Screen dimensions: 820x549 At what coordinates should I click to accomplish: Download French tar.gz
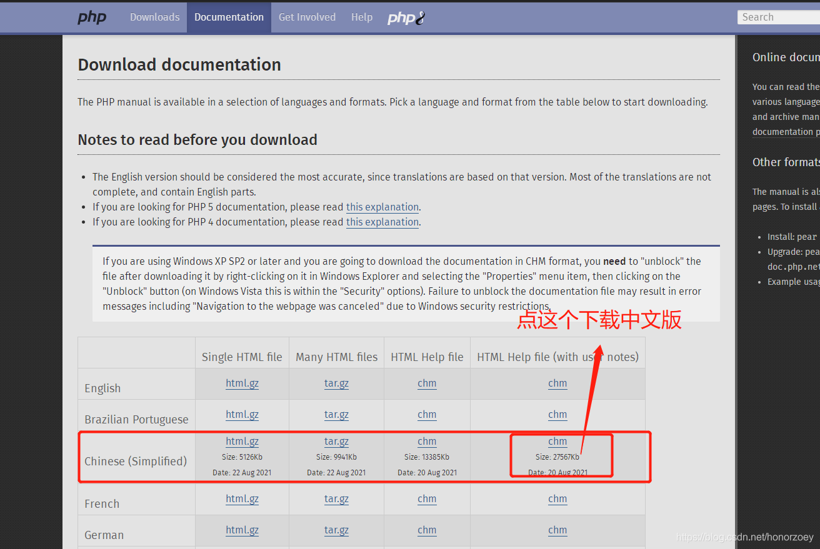click(336, 499)
